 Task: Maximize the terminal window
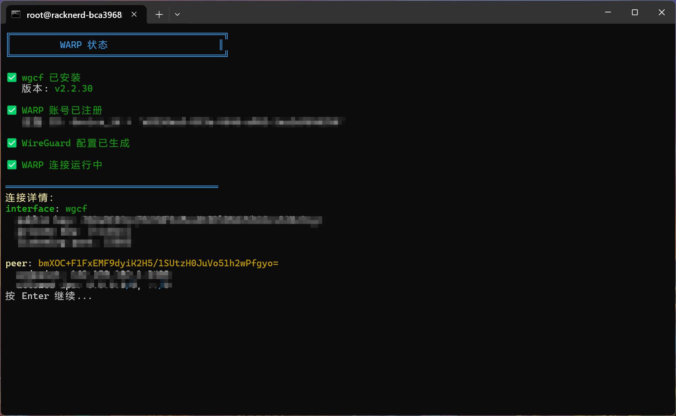pos(635,12)
